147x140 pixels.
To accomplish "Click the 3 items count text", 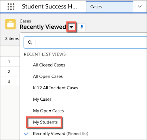I will (12, 39).
